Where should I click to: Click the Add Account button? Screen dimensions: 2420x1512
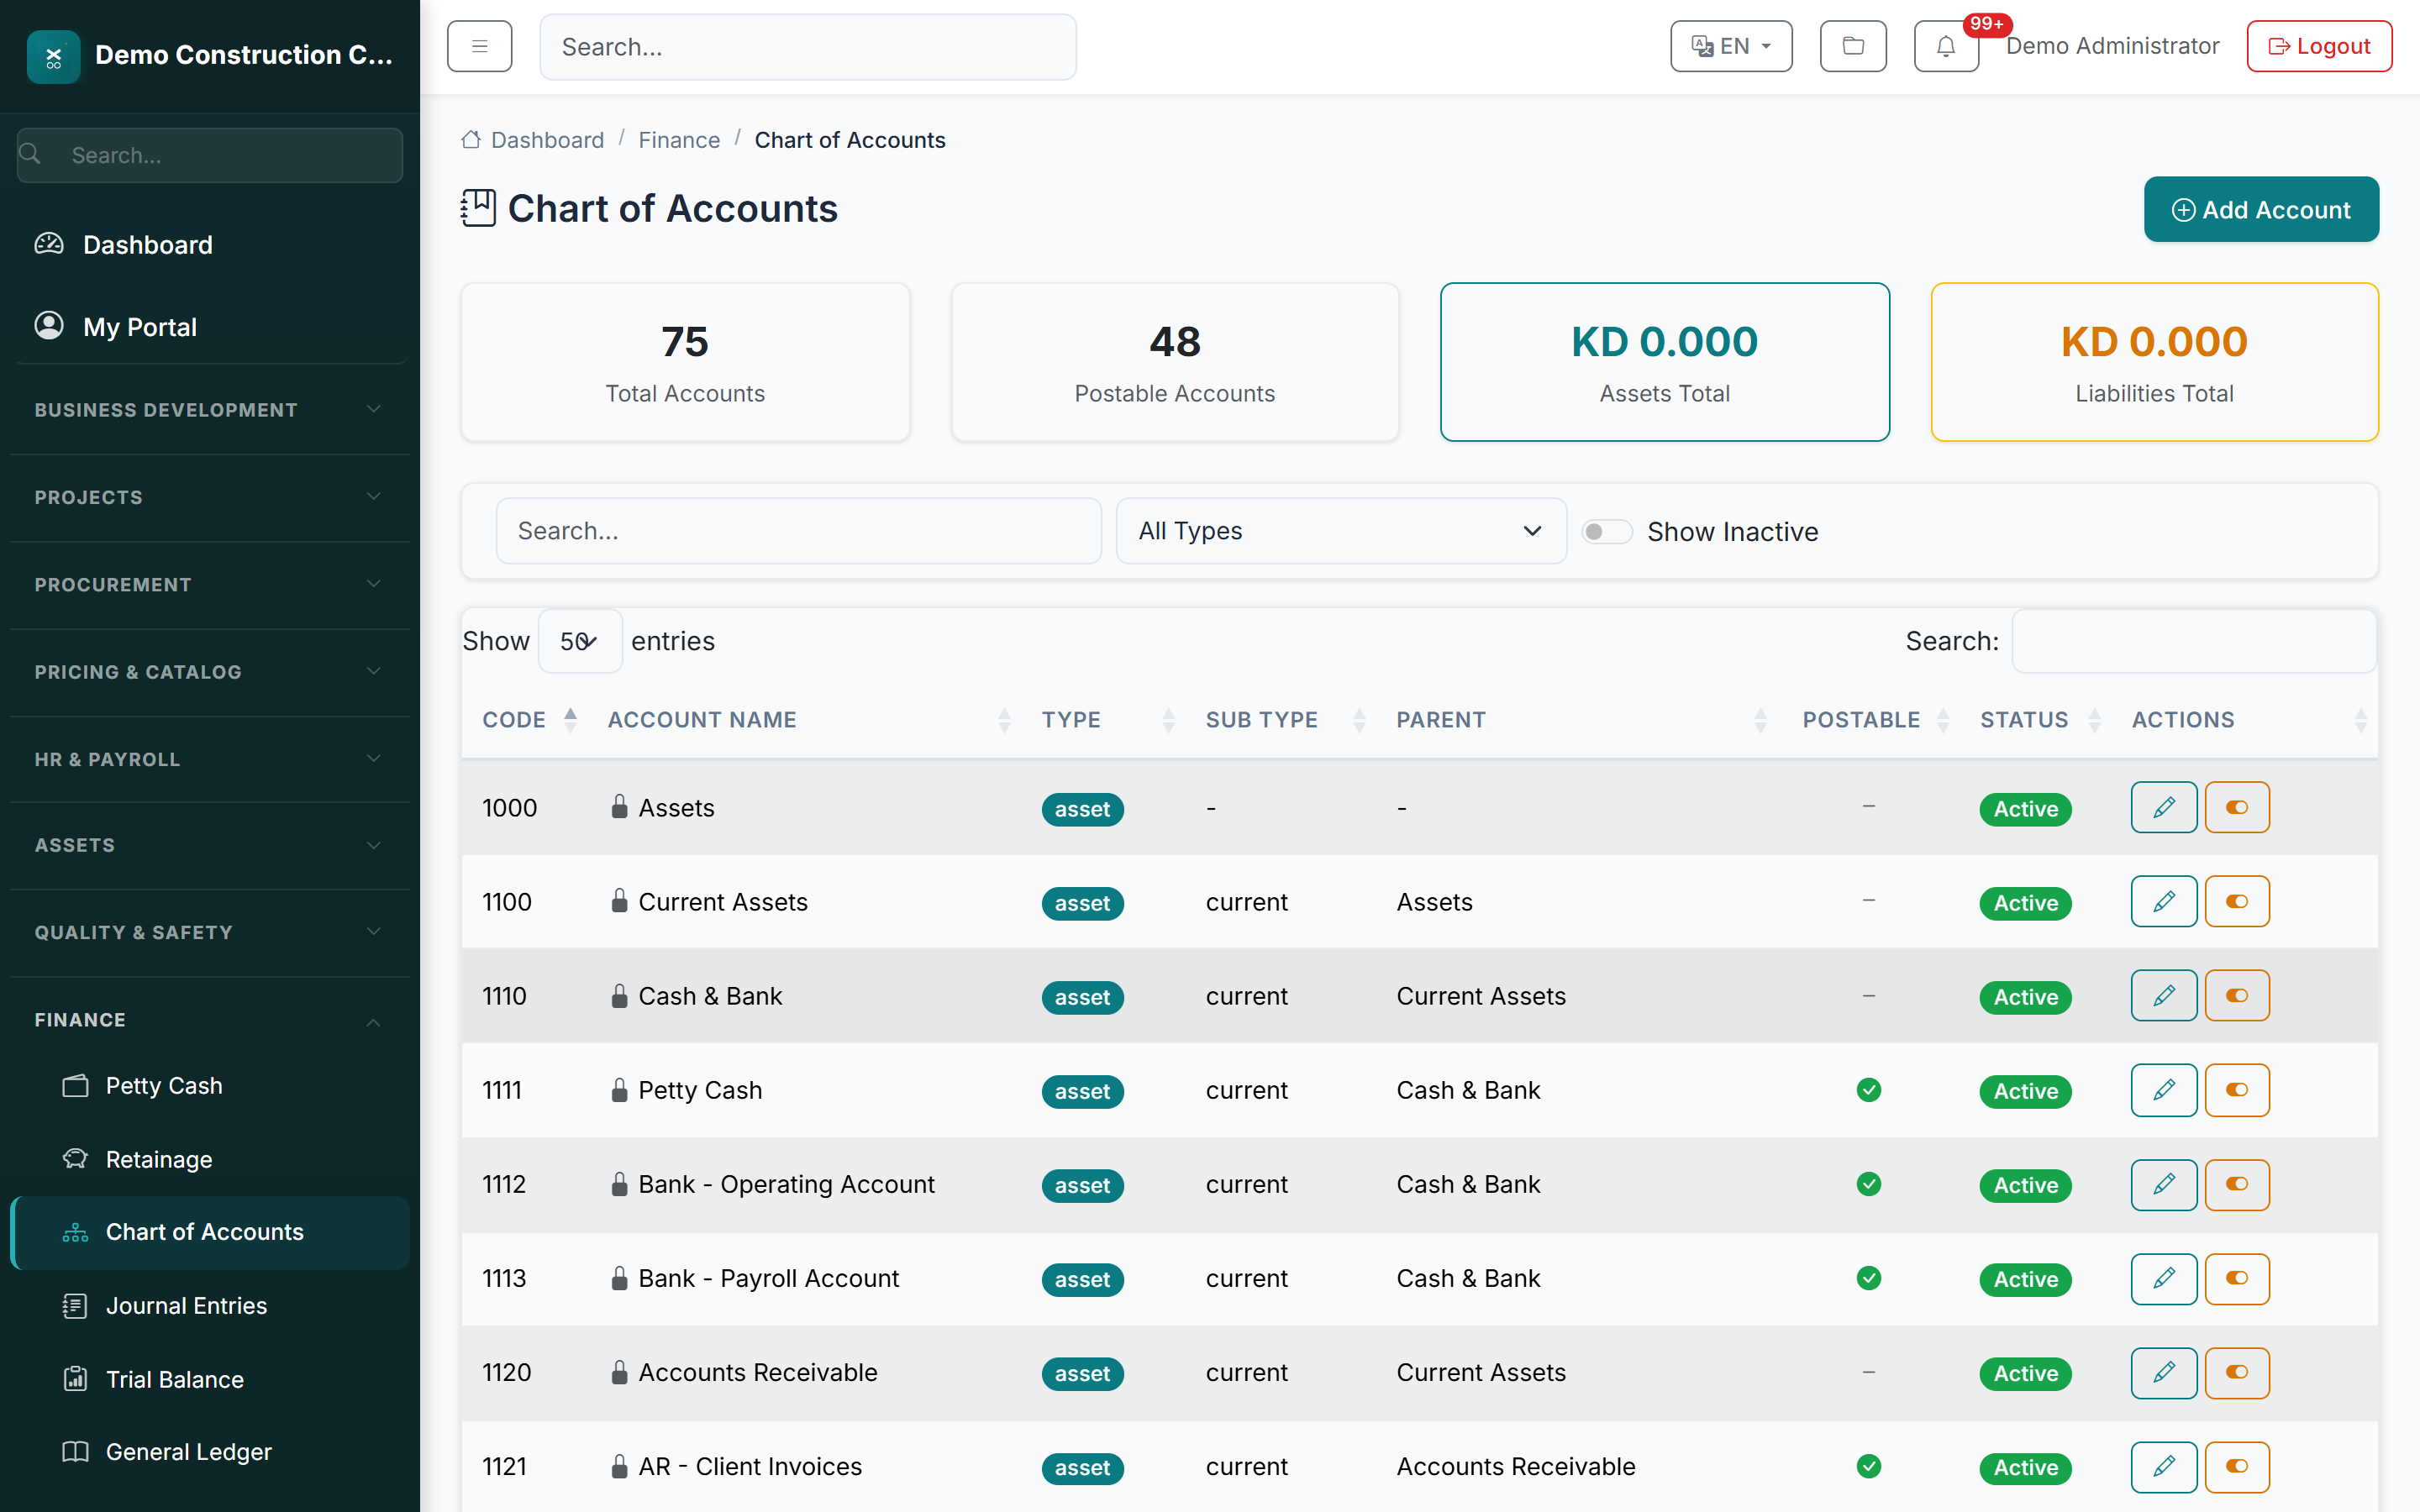pyautogui.click(x=2260, y=210)
